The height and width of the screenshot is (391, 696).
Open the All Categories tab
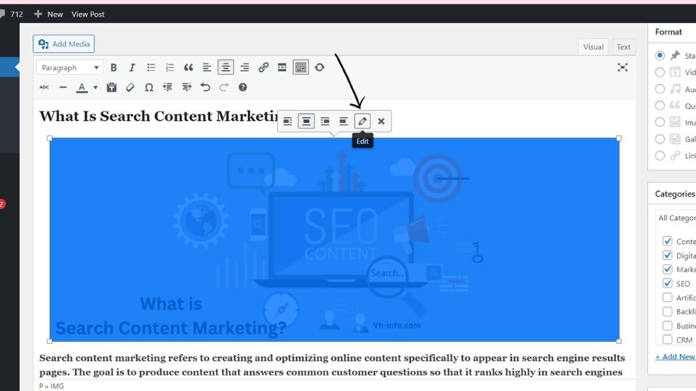(676, 218)
